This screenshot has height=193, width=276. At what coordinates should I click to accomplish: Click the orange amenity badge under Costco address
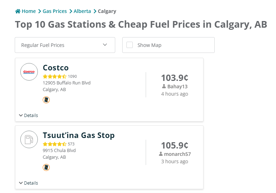46,100
